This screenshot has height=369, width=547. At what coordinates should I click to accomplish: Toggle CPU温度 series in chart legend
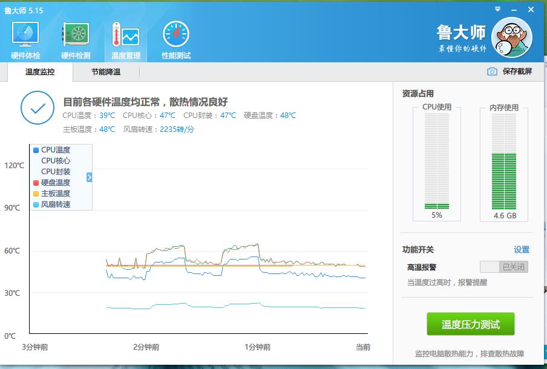(51, 150)
